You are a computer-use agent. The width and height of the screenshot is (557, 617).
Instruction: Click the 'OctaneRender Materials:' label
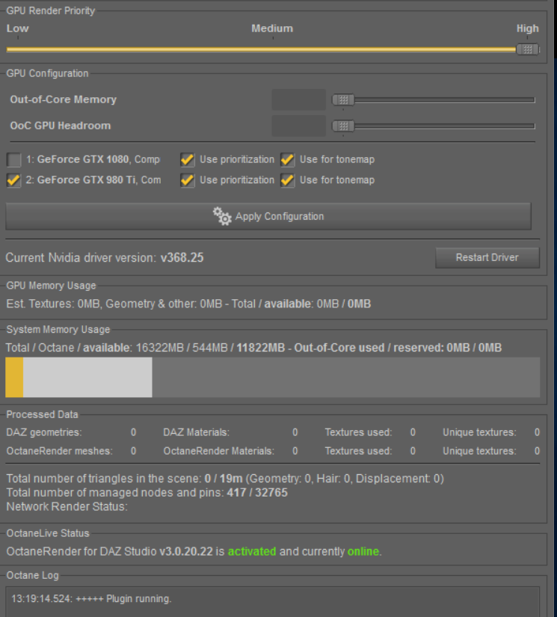point(219,451)
